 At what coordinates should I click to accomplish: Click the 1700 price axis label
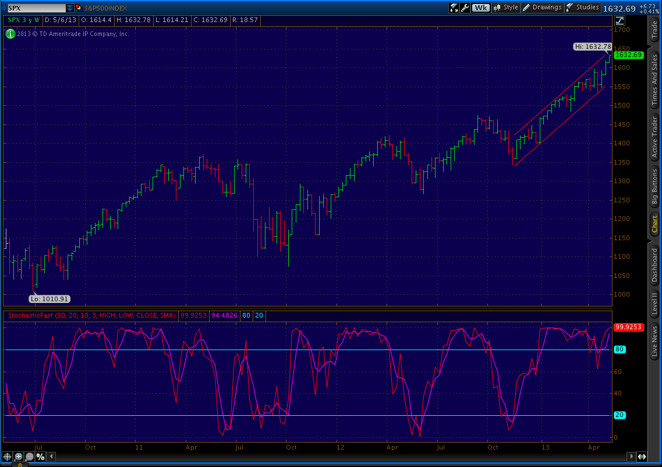click(x=621, y=30)
